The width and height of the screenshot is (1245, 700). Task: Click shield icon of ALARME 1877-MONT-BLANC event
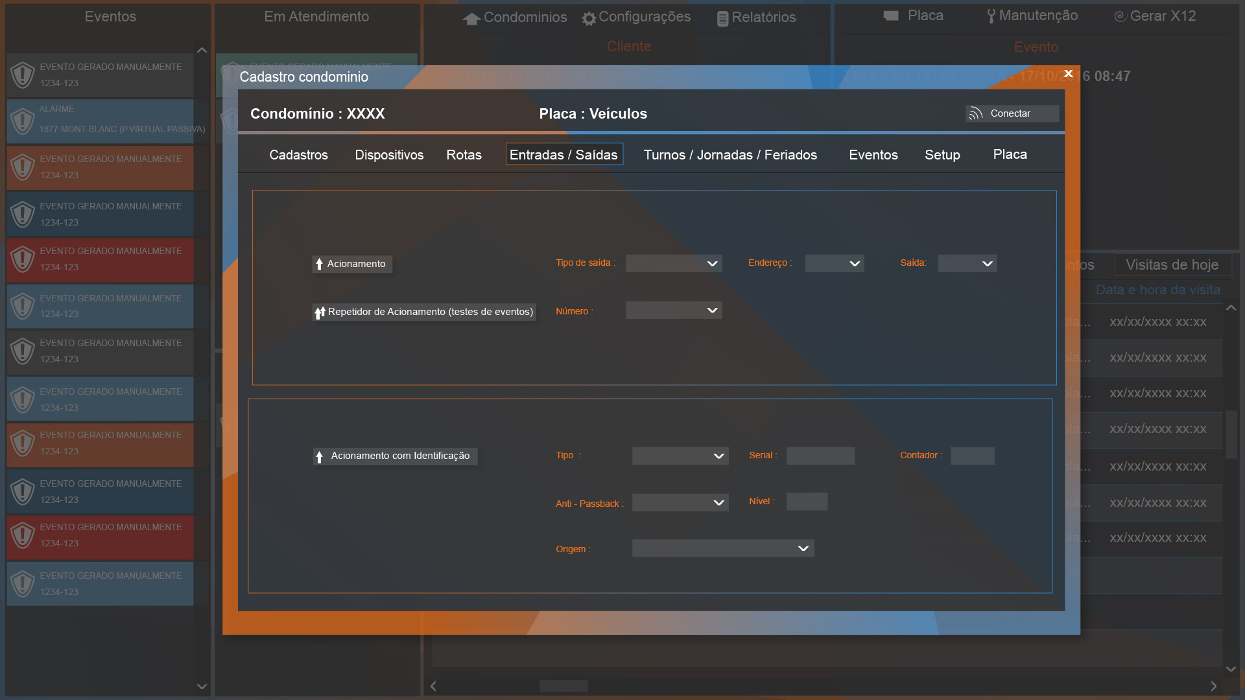coord(23,121)
